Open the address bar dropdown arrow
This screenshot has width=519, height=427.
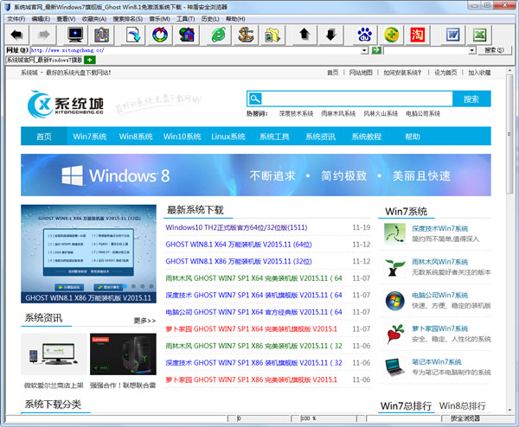tap(364, 50)
